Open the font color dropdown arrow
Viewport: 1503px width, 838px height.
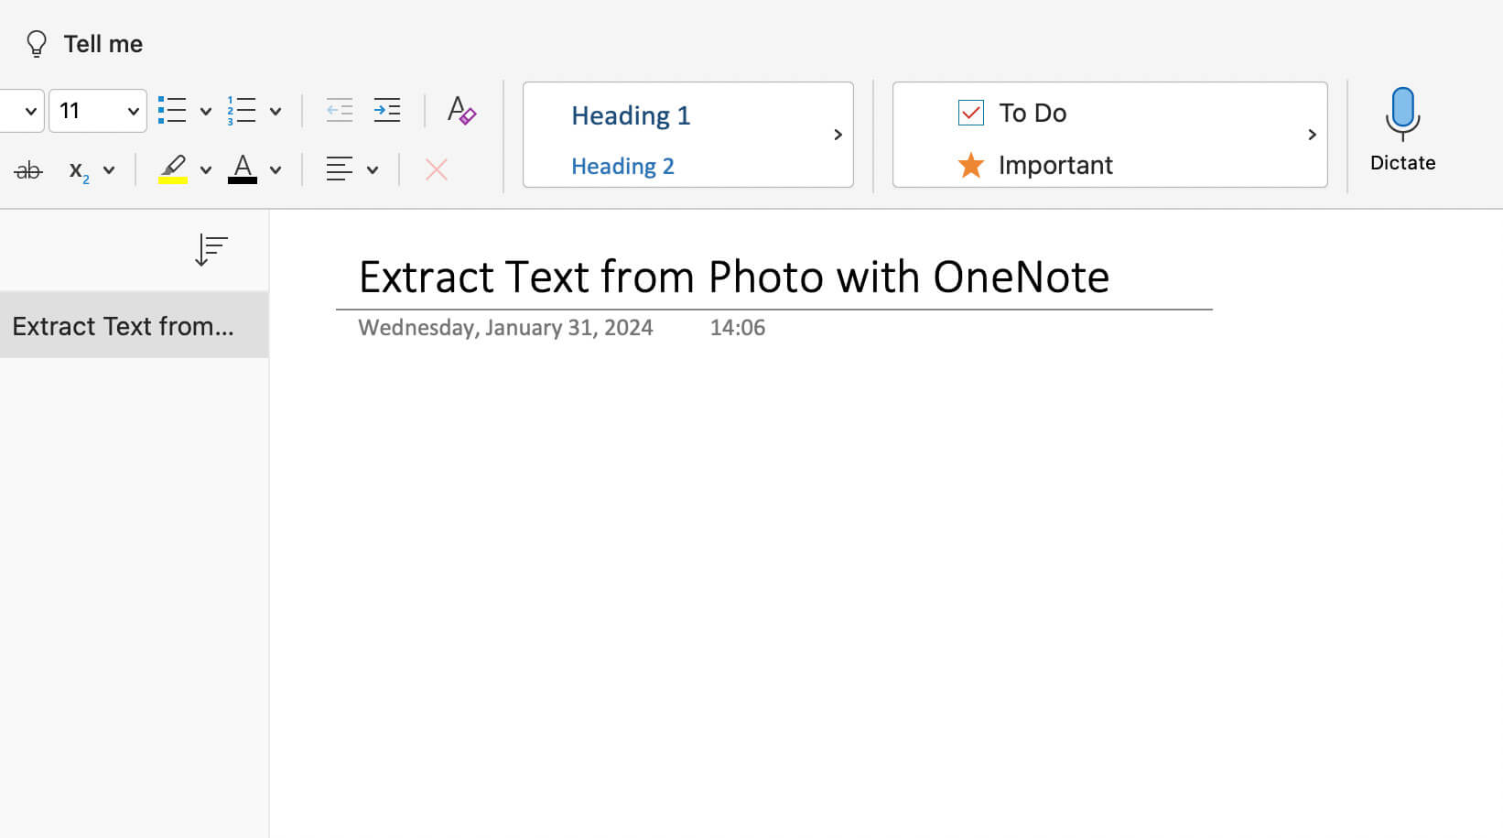[x=276, y=170]
